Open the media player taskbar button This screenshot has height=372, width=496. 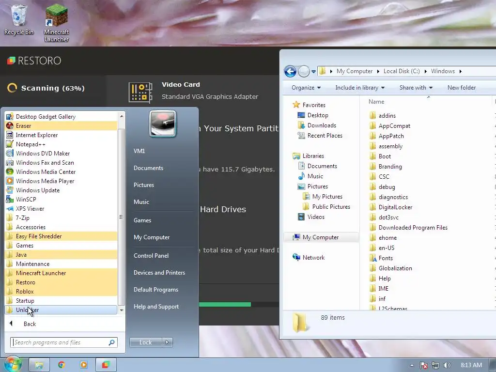pyautogui.click(x=84, y=365)
